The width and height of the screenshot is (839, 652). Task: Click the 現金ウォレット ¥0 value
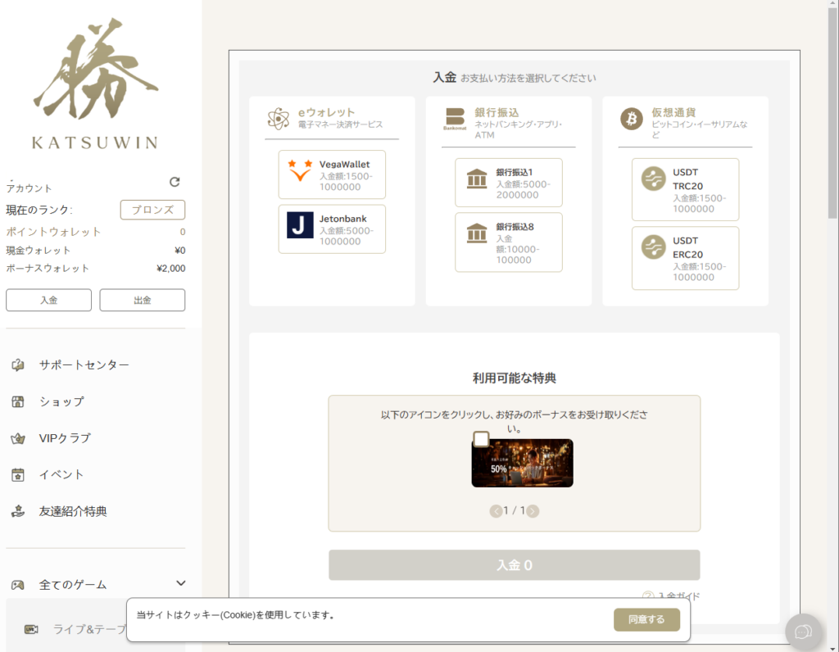(179, 251)
